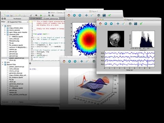This screenshot has width=164, height=123.
Task: Click the Save As icon in editor toolbar
Action: [x=11, y=15]
